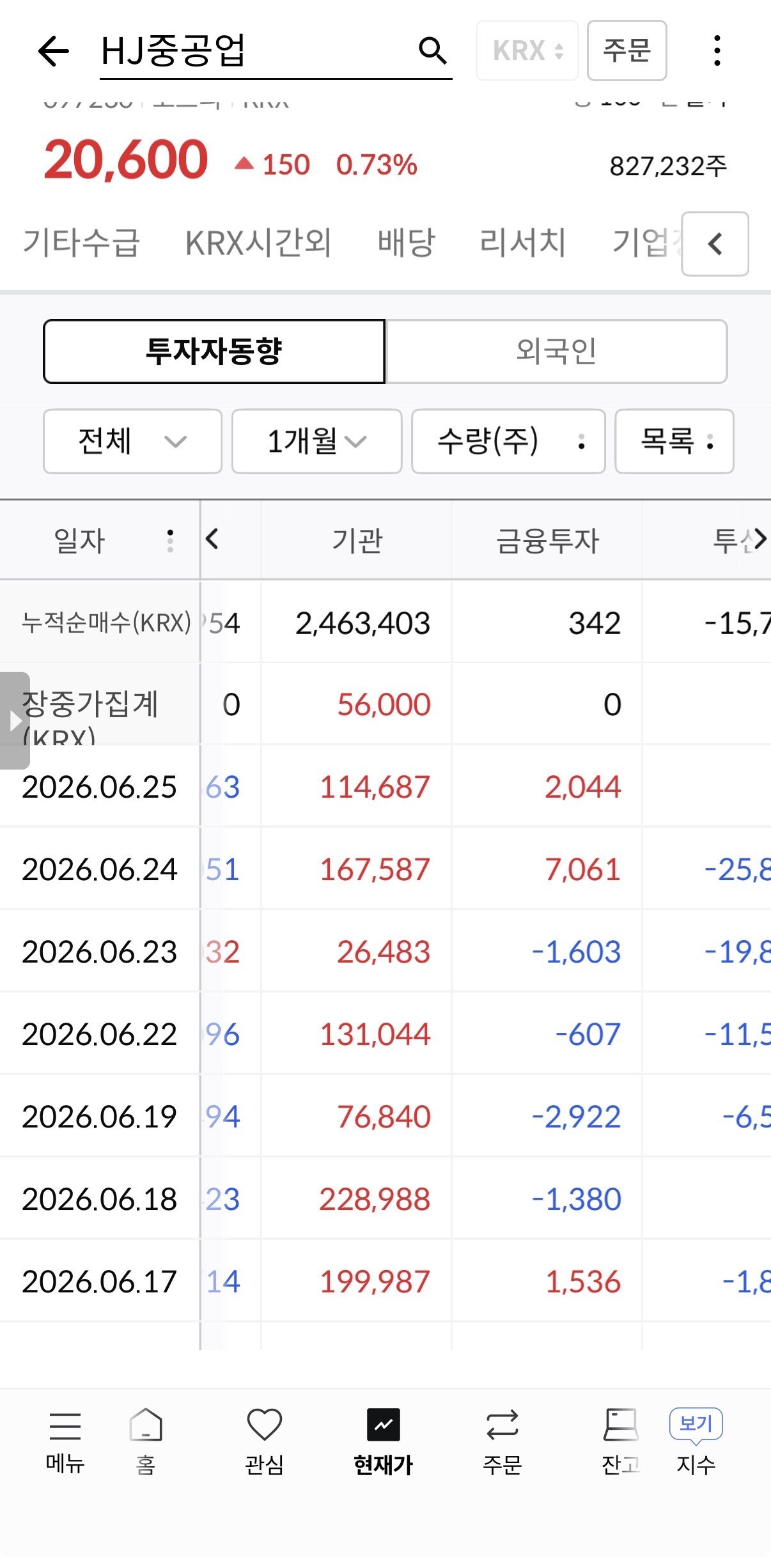Switch to 리서치 tab
This screenshot has width=771, height=1557.
click(x=523, y=243)
